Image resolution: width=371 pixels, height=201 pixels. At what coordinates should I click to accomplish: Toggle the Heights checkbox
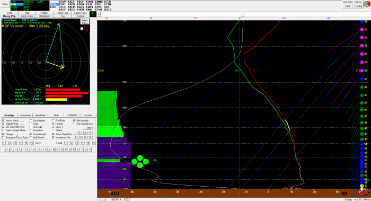53,124
